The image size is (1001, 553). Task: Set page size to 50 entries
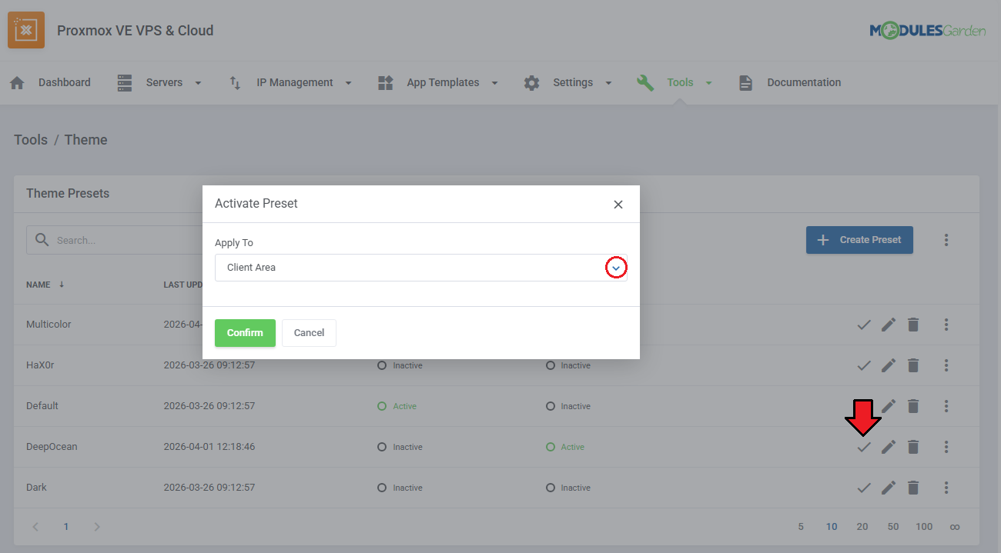pyautogui.click(x=892, y=527)
